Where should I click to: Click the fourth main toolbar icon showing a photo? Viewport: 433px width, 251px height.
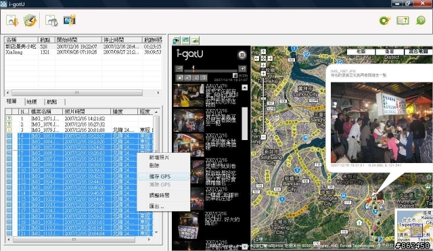tap(69, 20)
